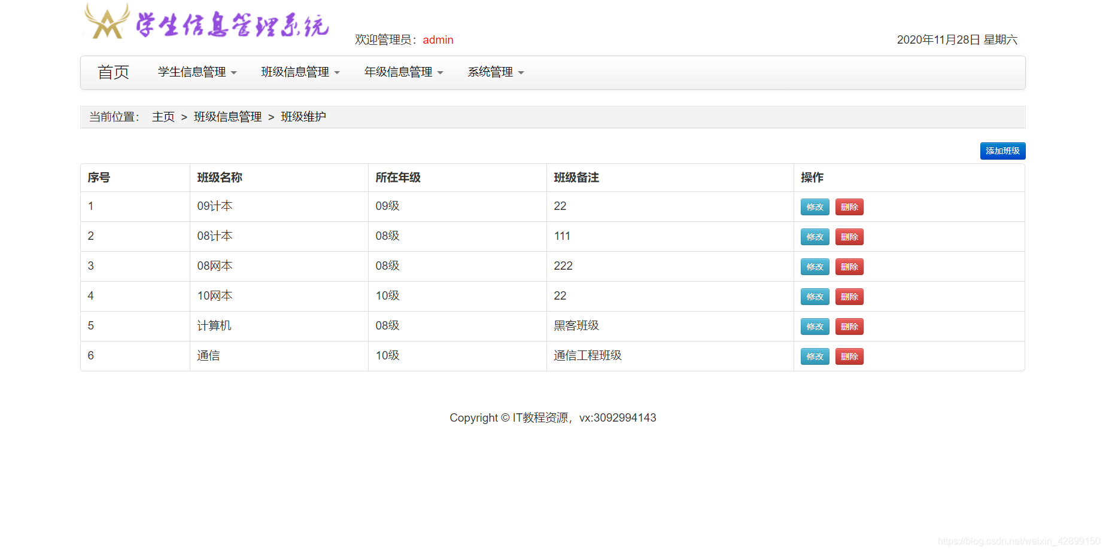Image resolution: width=1106 pixels, height=552 pixels.
Task: Click the 所在年级 column header
Action: tap(457, 178)
